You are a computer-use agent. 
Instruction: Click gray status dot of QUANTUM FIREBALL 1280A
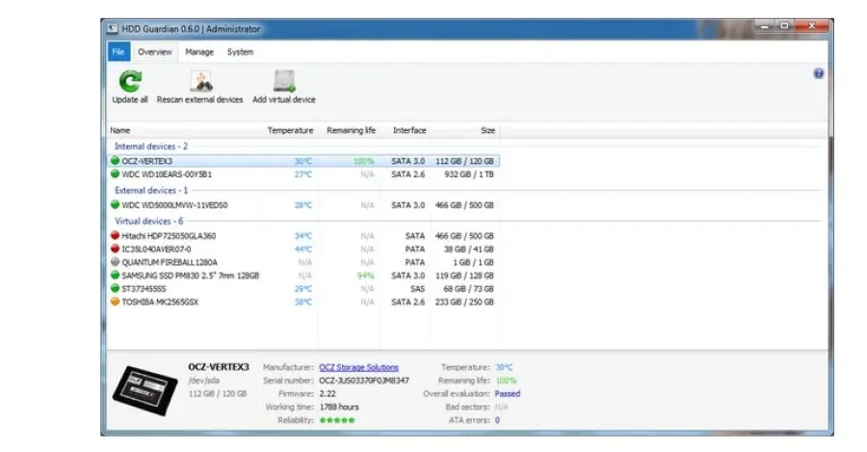pyautogui.click(x=115, y=262)
